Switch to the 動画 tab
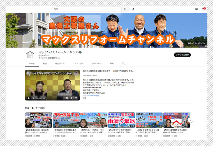This screenshot has width=213, height=146. pyautogui.click(x=45, y=63)
